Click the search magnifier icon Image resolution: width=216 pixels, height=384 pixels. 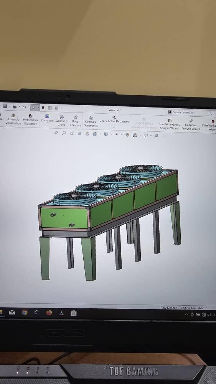(x=210, y=113)
